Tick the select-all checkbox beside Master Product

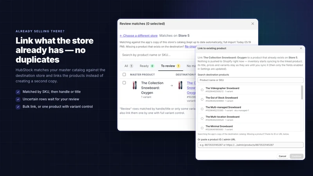point(124,74)
